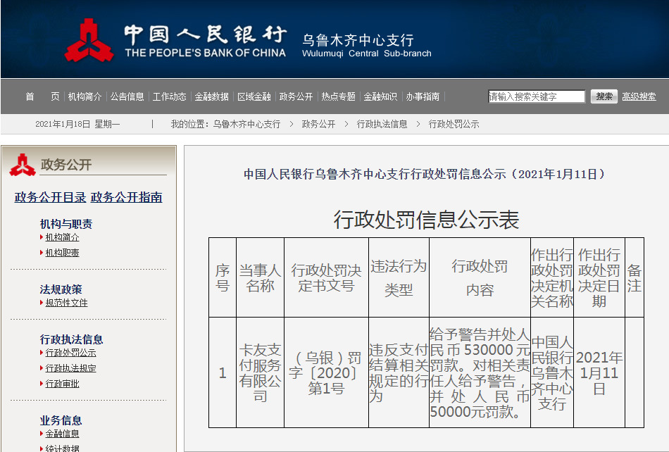This screenshot has width=669, height=452.
Task: Click the penalty cell mentioning 530000元罚款
Action: (480, 373)
